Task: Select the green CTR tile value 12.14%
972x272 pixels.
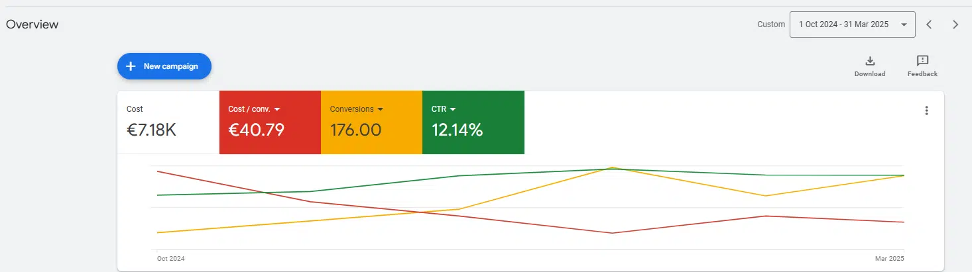Action: pos(457,130)
